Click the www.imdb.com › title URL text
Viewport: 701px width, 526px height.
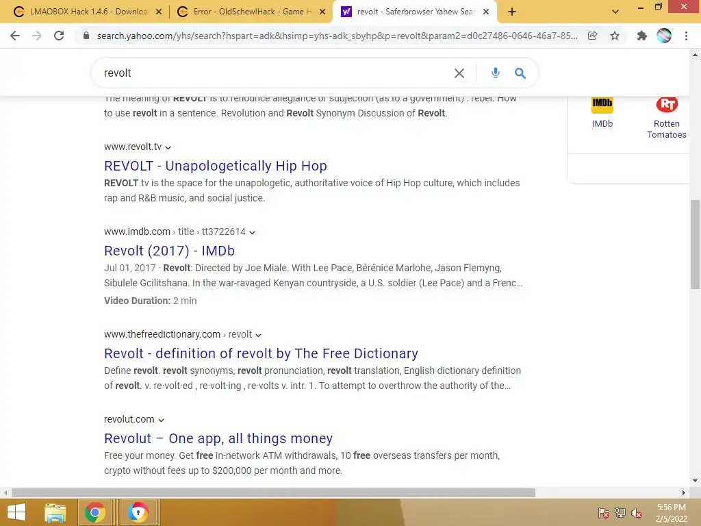coord(175,231)
